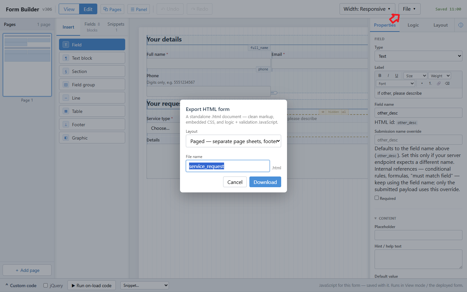Open the Width: Responsive dropdown
Viewport: 467px width, 292px height.
[367, 9]
